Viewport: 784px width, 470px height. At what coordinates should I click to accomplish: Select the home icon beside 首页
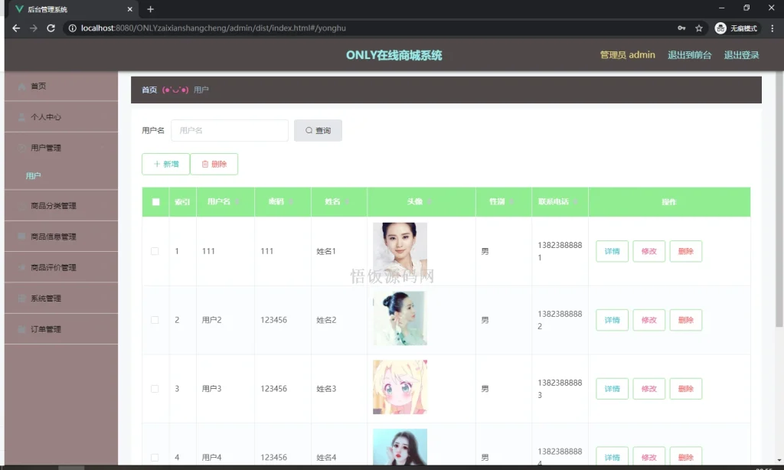pyautogui.click(x=21, y=86)
